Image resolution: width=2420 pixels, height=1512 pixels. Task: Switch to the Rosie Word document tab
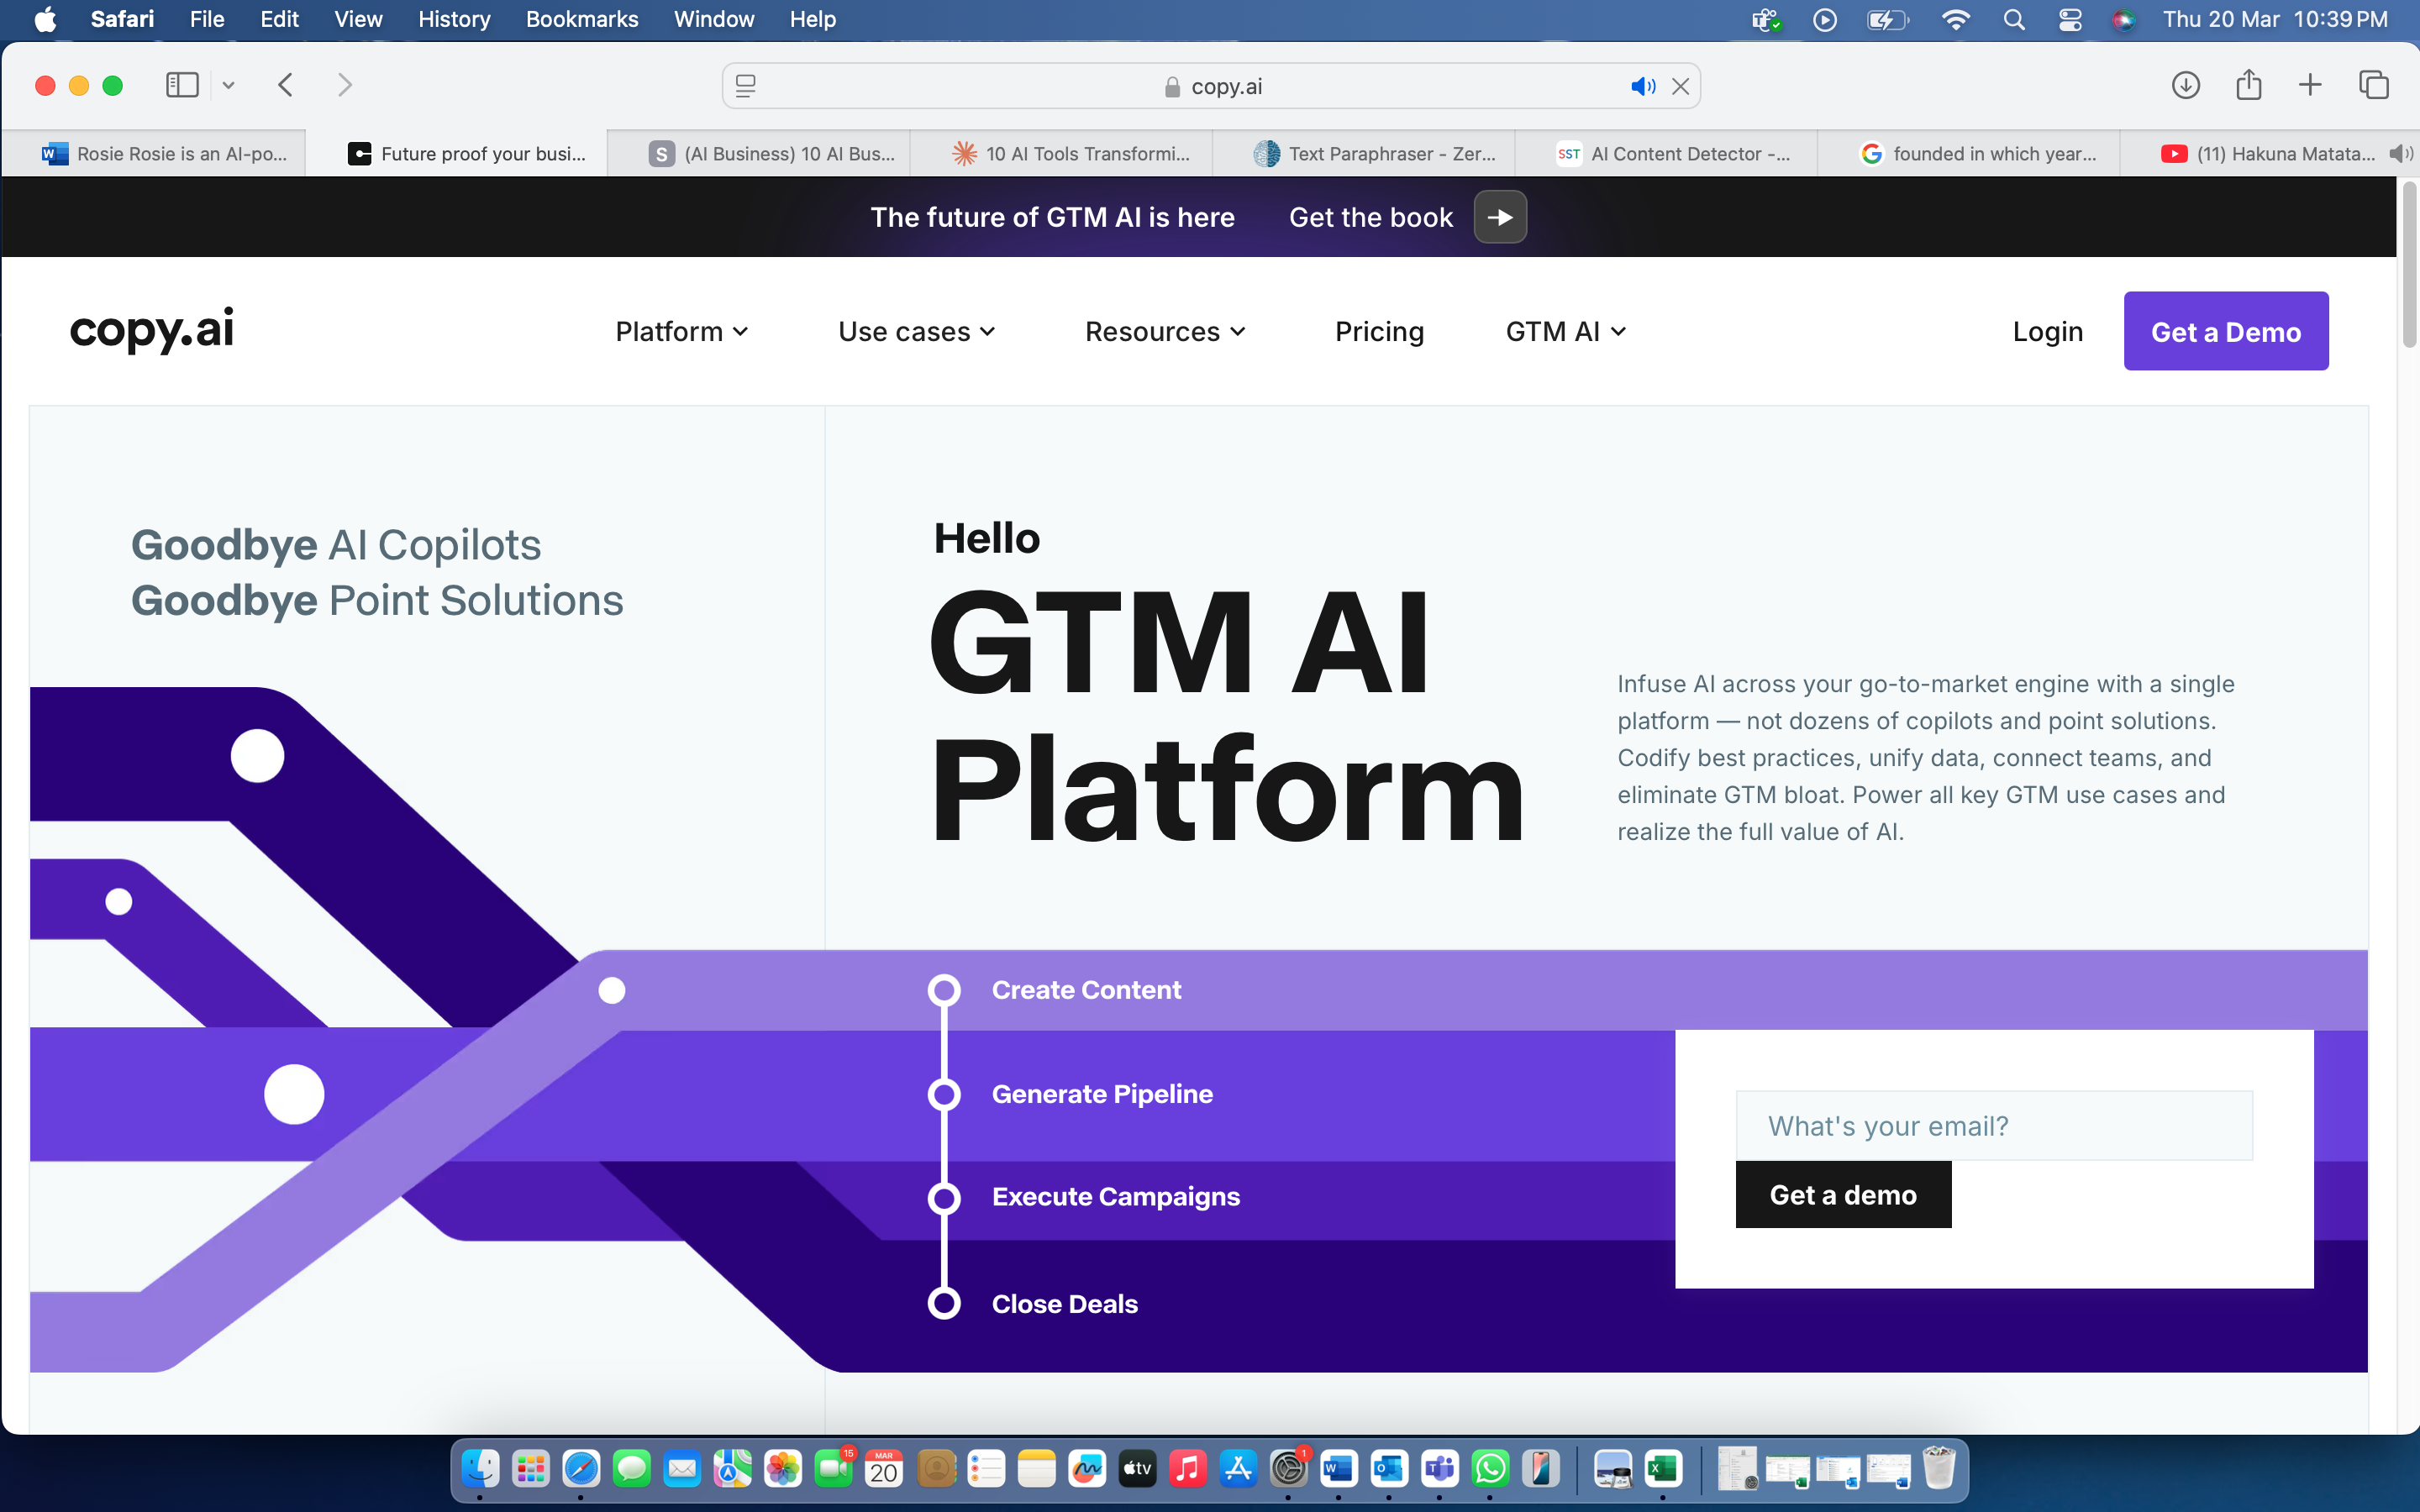pyautogui.click(x=154, y=153)
